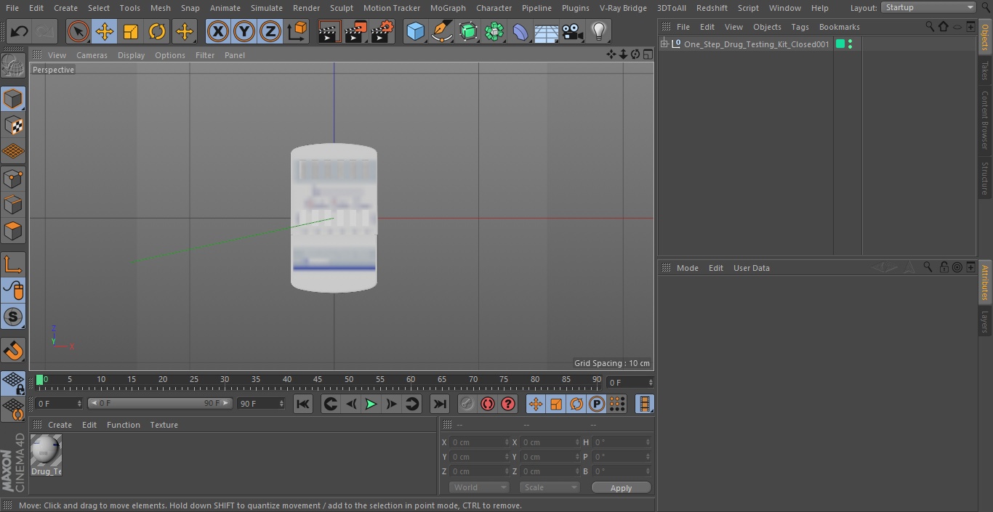This screenshot has height=512, width=993.
Task: Click the Redo arrow icon
Action: click(45, 31)
